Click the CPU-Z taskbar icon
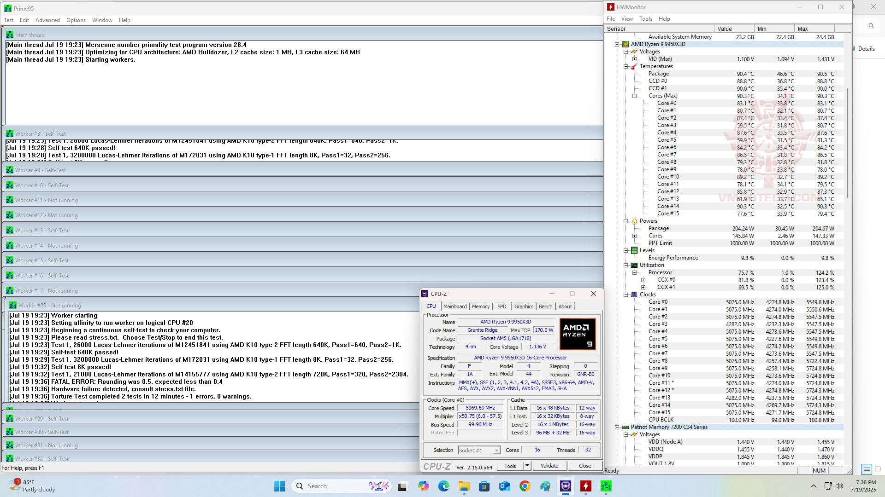 tap(566, 486)
